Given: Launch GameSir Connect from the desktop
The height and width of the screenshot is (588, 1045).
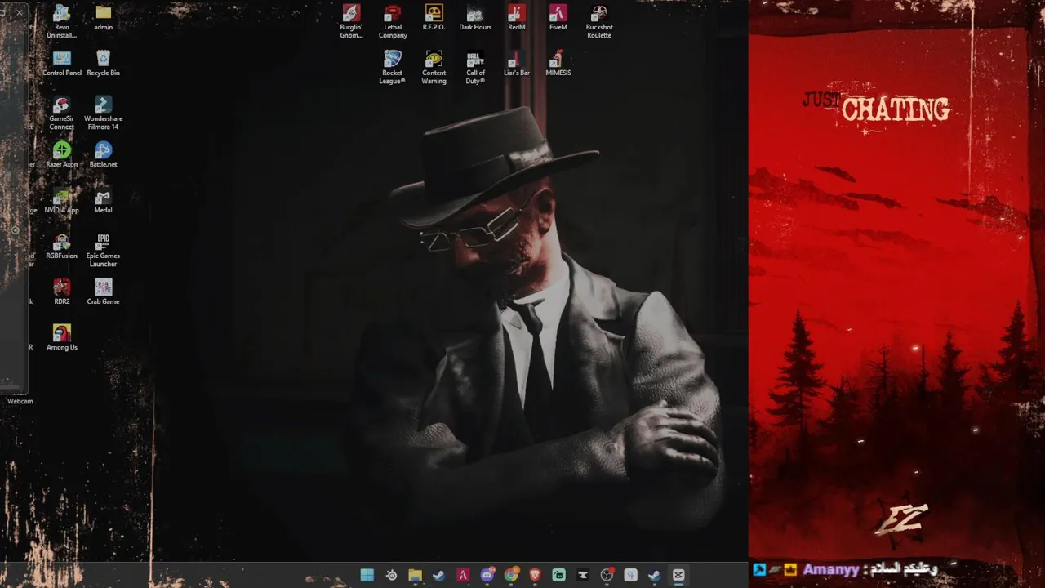Looking at the screenshot, I should [61, 113].
